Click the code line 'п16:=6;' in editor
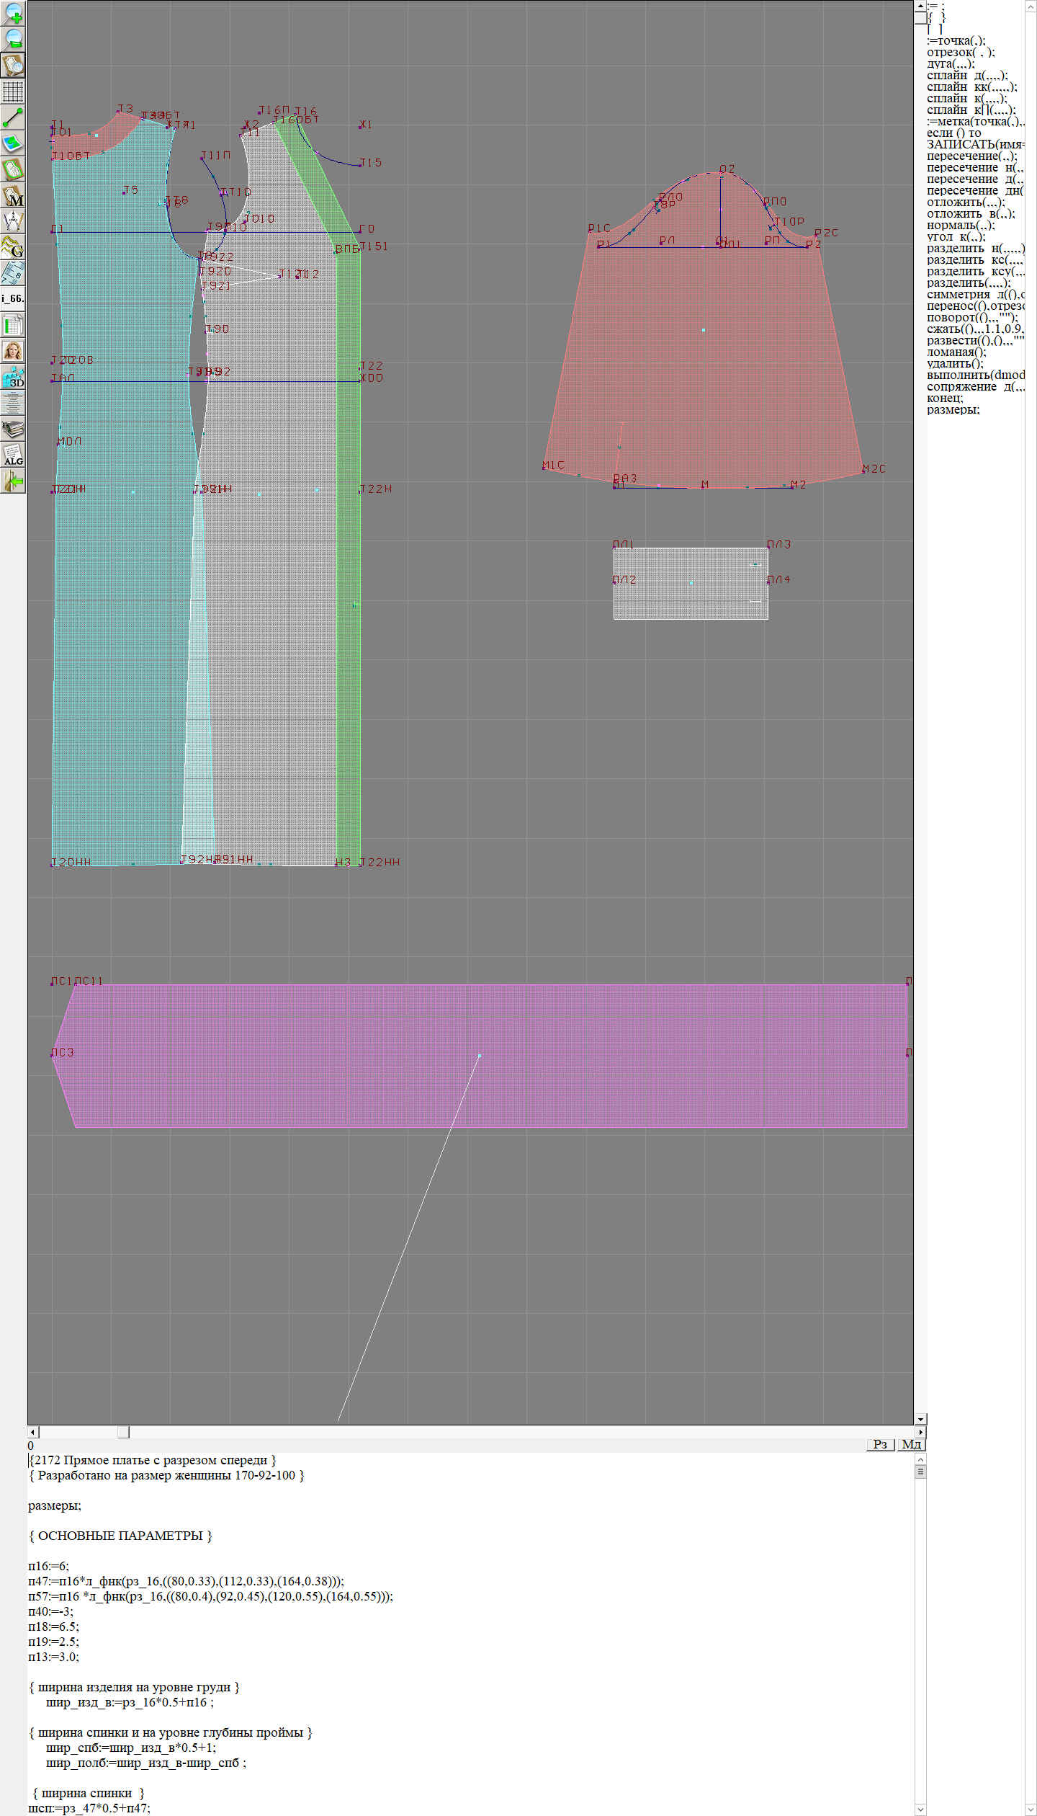Image resolution: width=1037 pixels, height=1816 pixels. point(48,1565)
